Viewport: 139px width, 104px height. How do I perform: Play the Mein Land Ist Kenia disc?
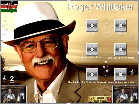click(x=92, y=50)
